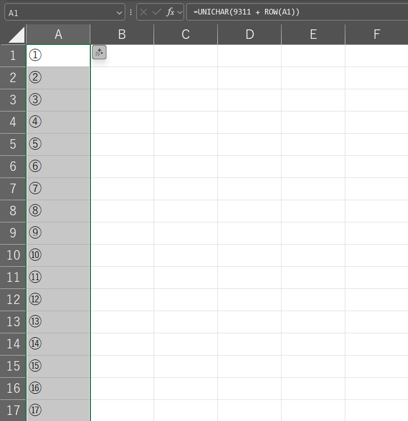Click cell containing ⑨
408x421 pixels.
pyautogui.click(x=58, y=233)
